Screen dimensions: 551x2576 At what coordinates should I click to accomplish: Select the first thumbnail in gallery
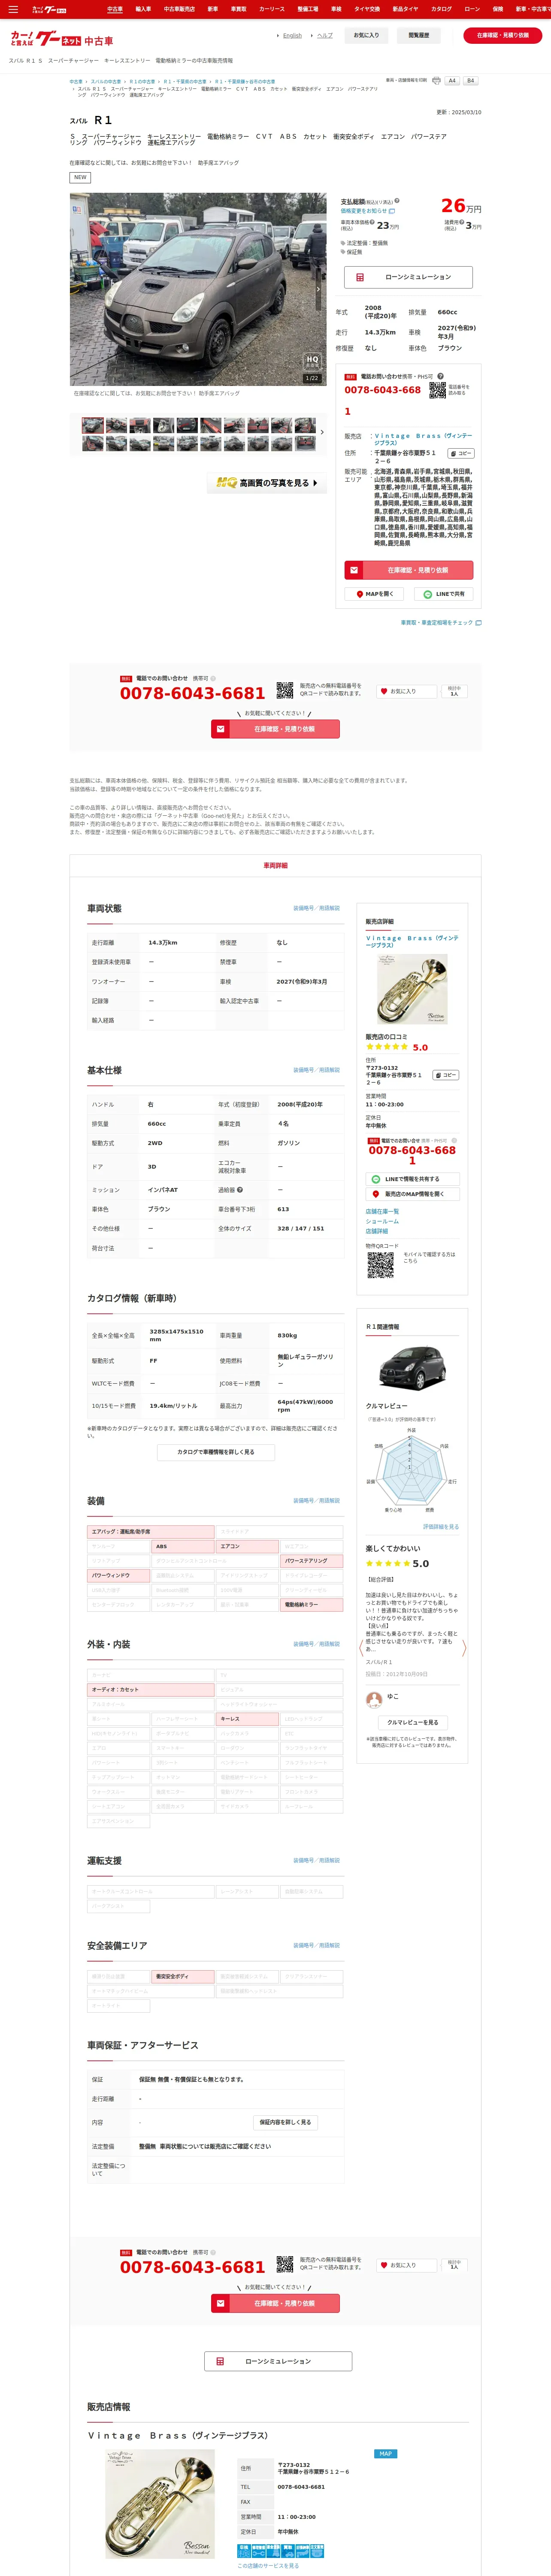click(93, 425)
